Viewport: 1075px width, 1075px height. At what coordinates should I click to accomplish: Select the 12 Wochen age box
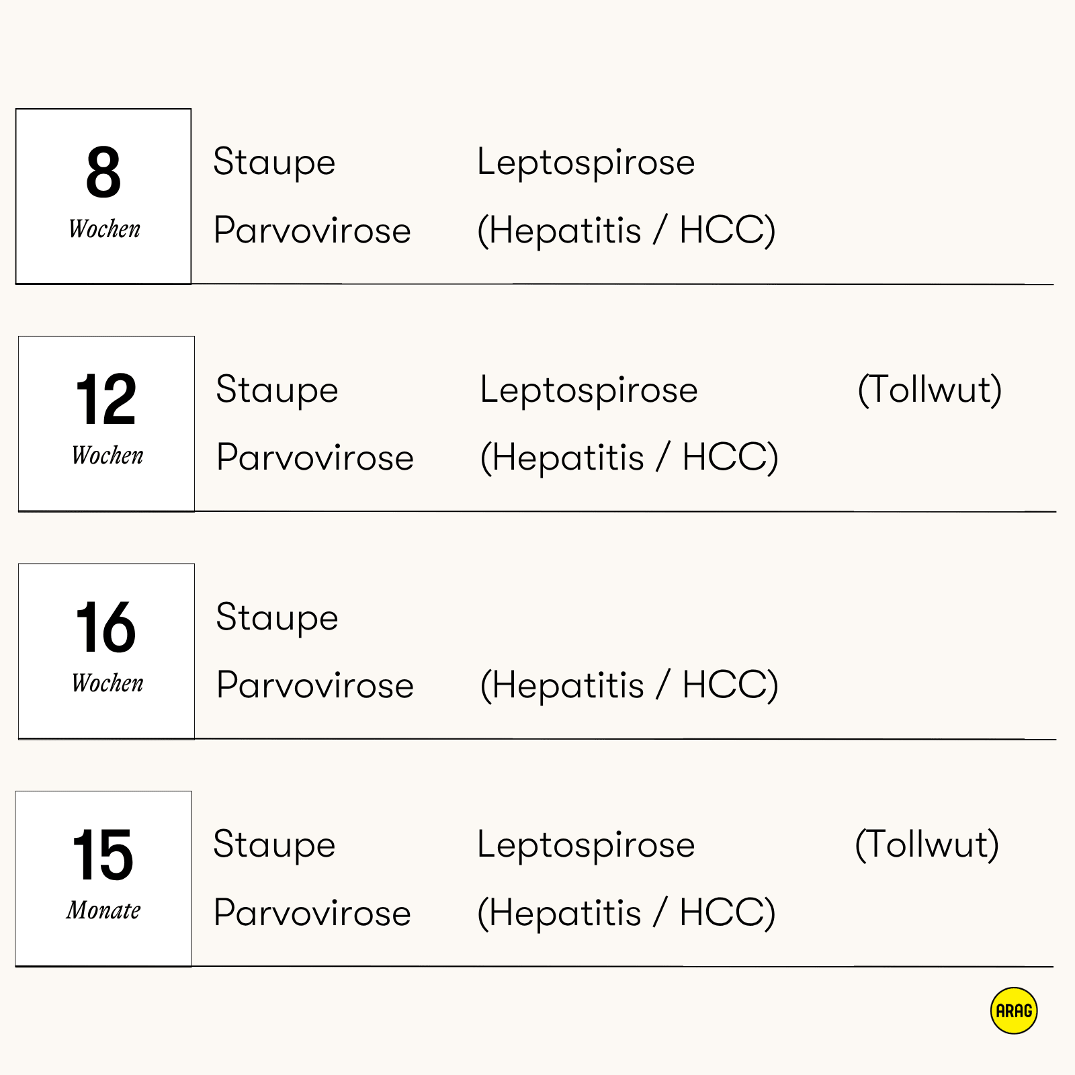click(x=106, y=424)
